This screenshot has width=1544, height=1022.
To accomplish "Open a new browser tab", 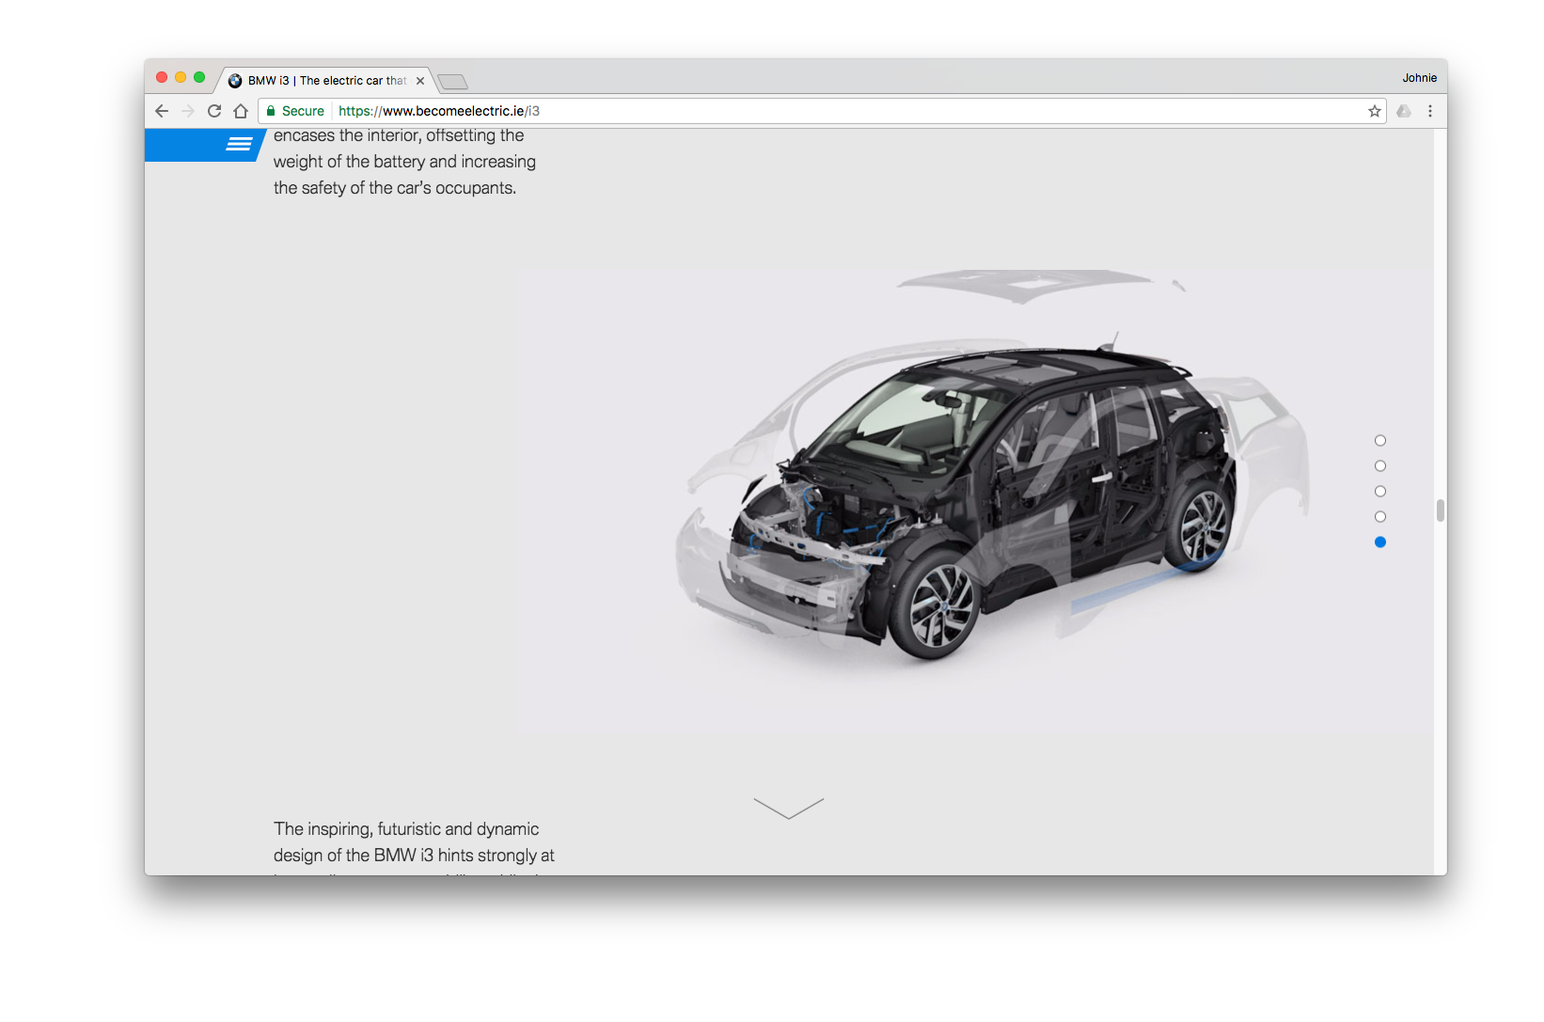I will tap(452, 82).
